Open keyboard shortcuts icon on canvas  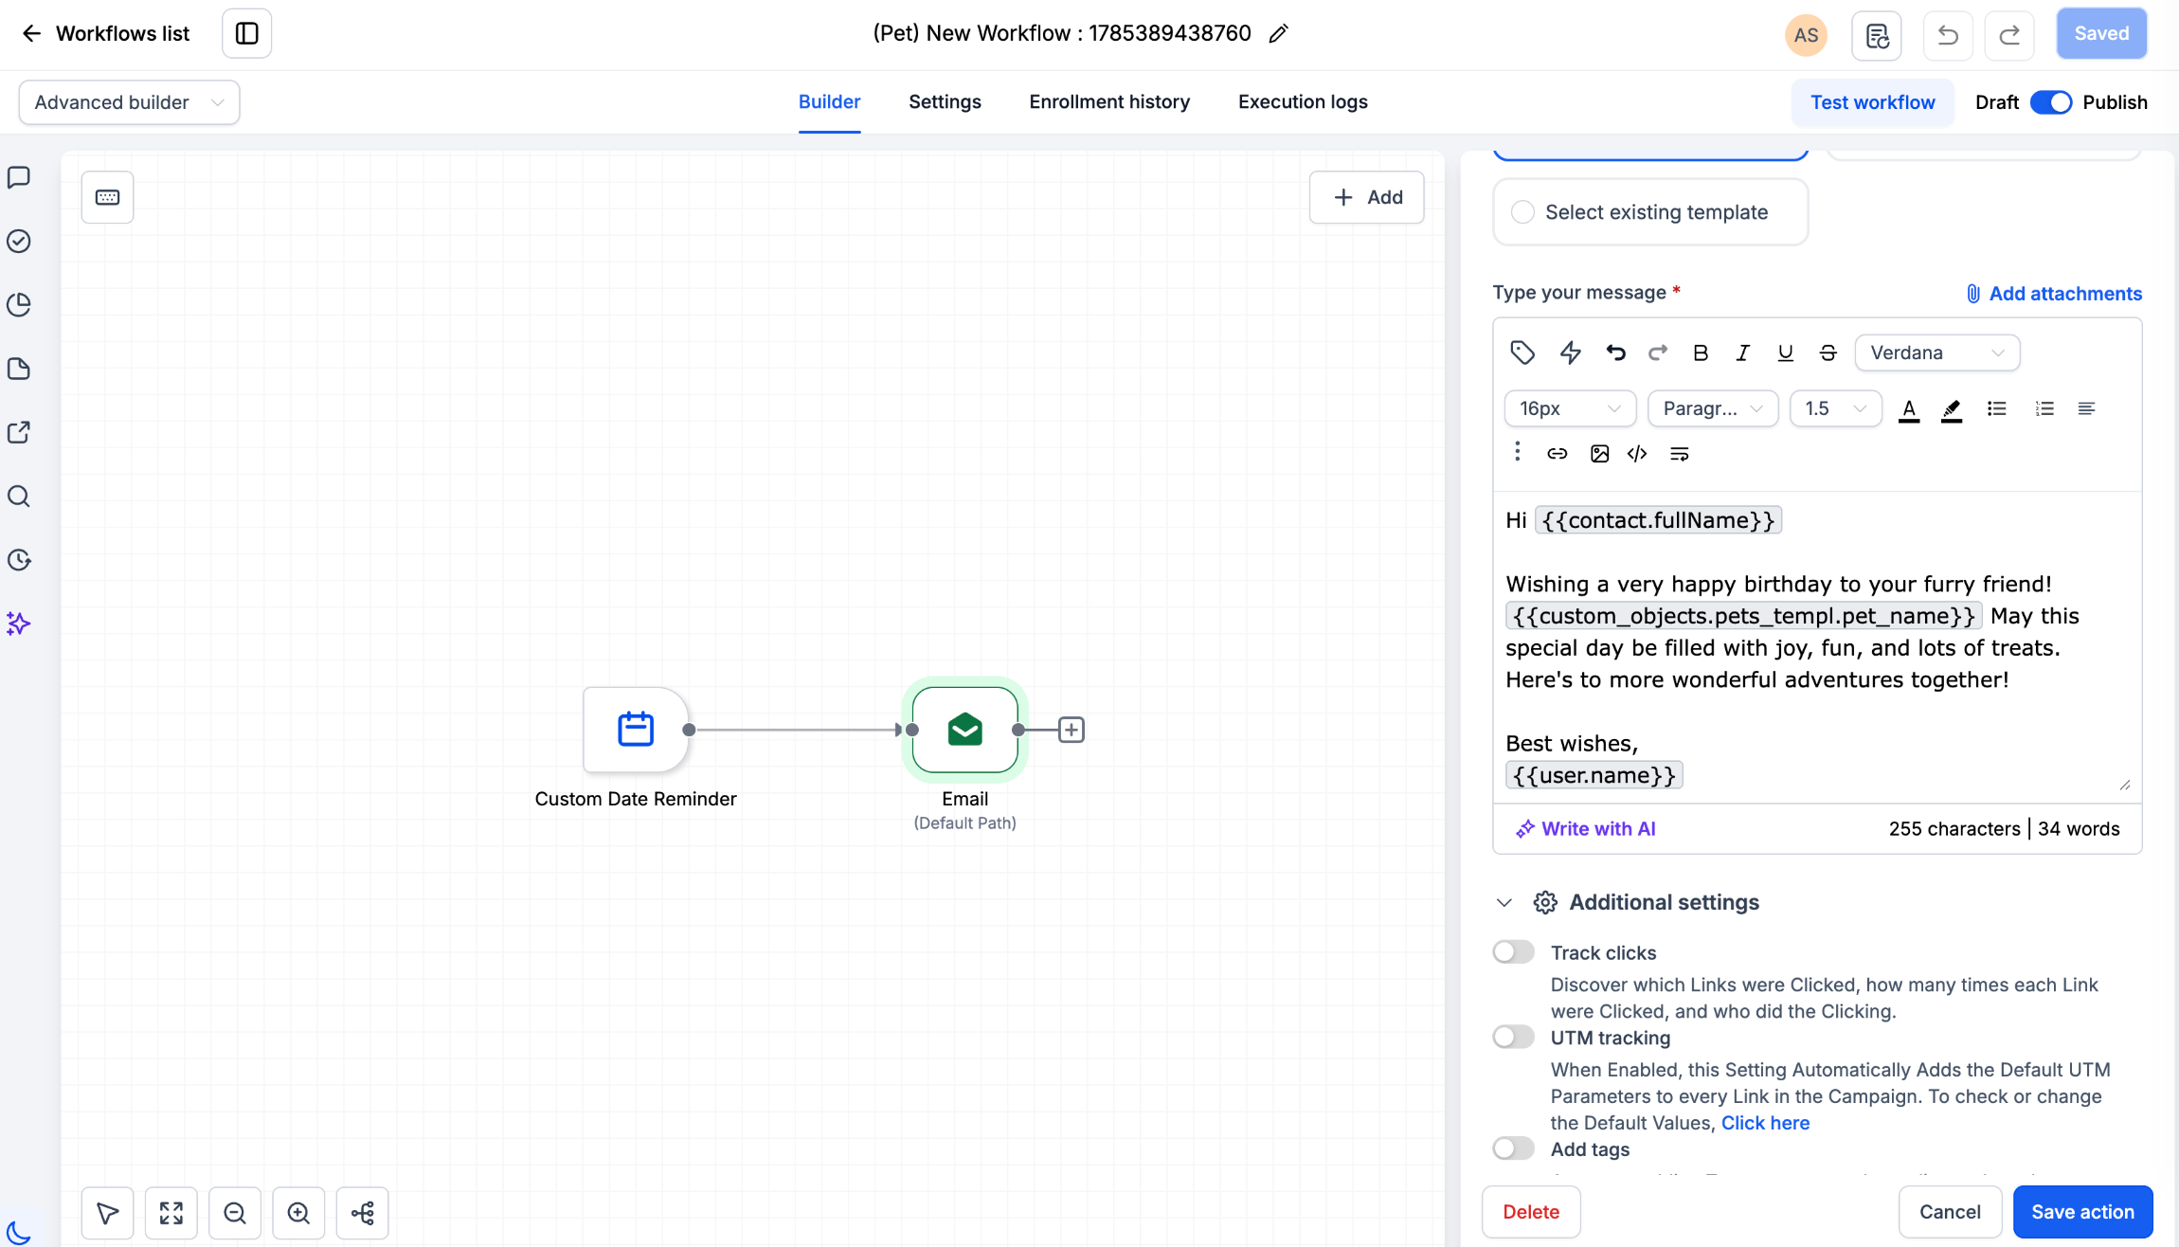tap(107, 197)
